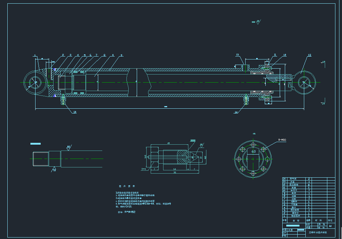Select part callout number 3 on assembly
Image resolution: width=342 pixels, height=239 pixels.
(70, 55)
